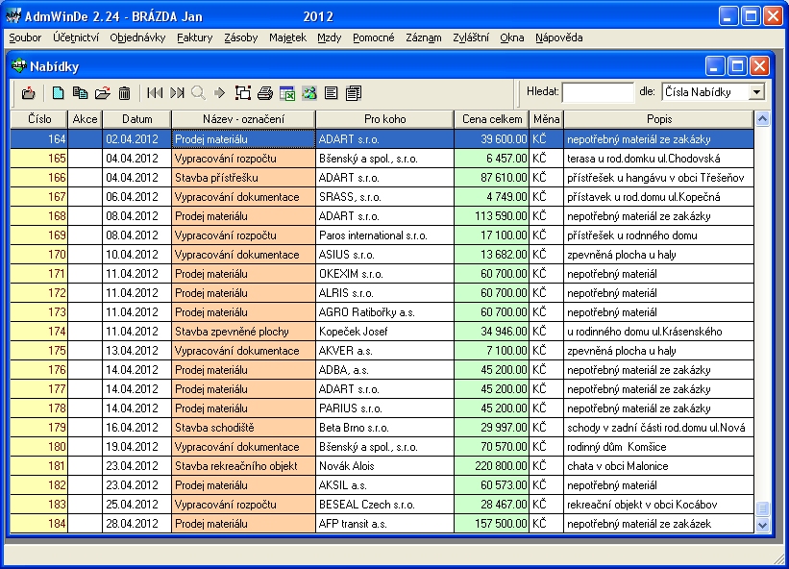The height and width of the screenshot is (569, 789).
Task: Create a new offer with the blank page icon
Action: (x=59, y=92)
